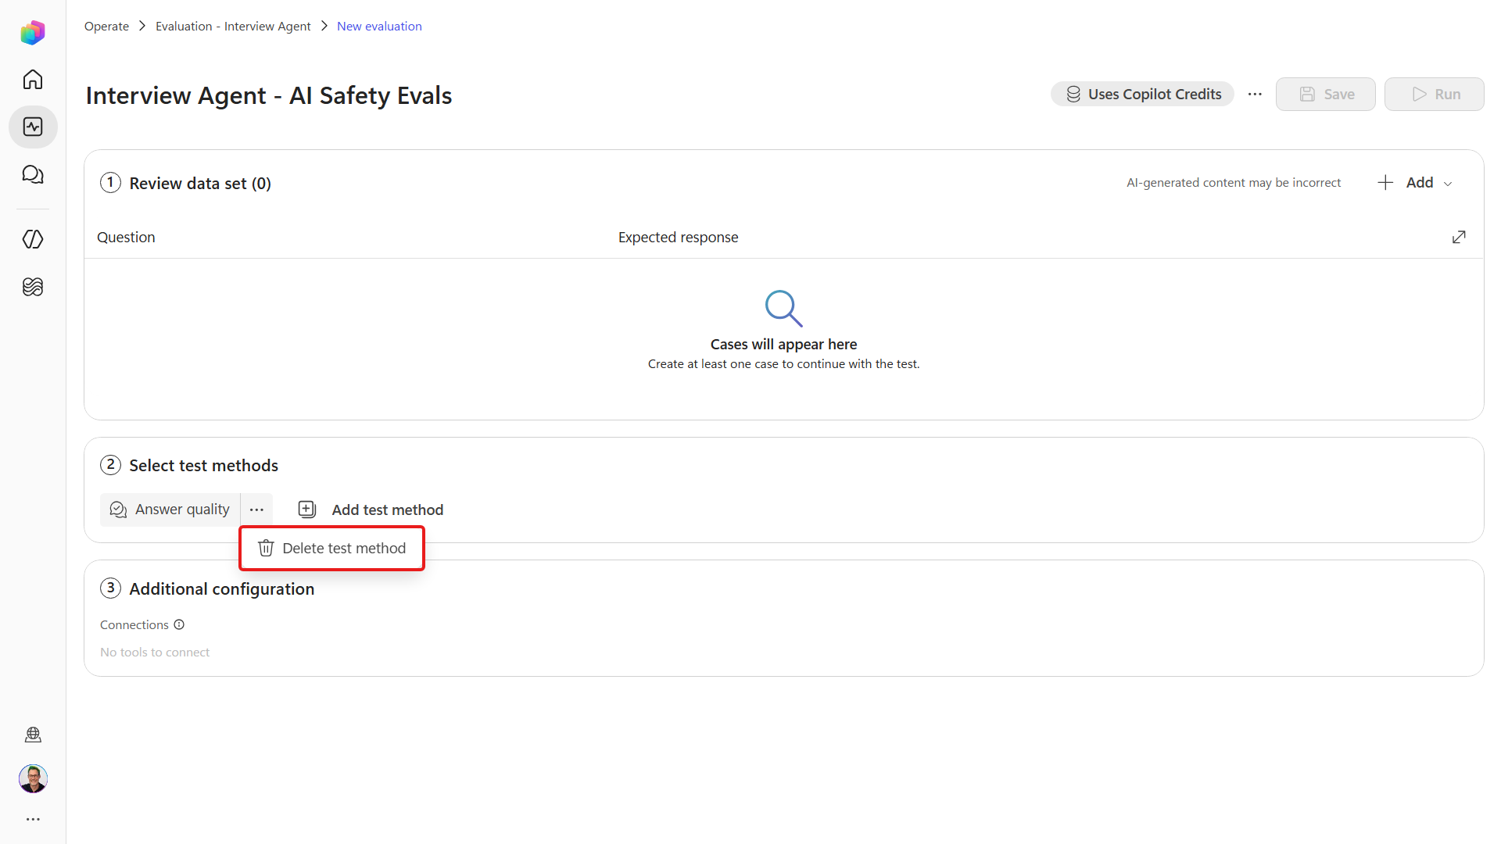Click the Answer quality ellipsis button
This screenshot has height=844, width=1501.
(256, 510)
